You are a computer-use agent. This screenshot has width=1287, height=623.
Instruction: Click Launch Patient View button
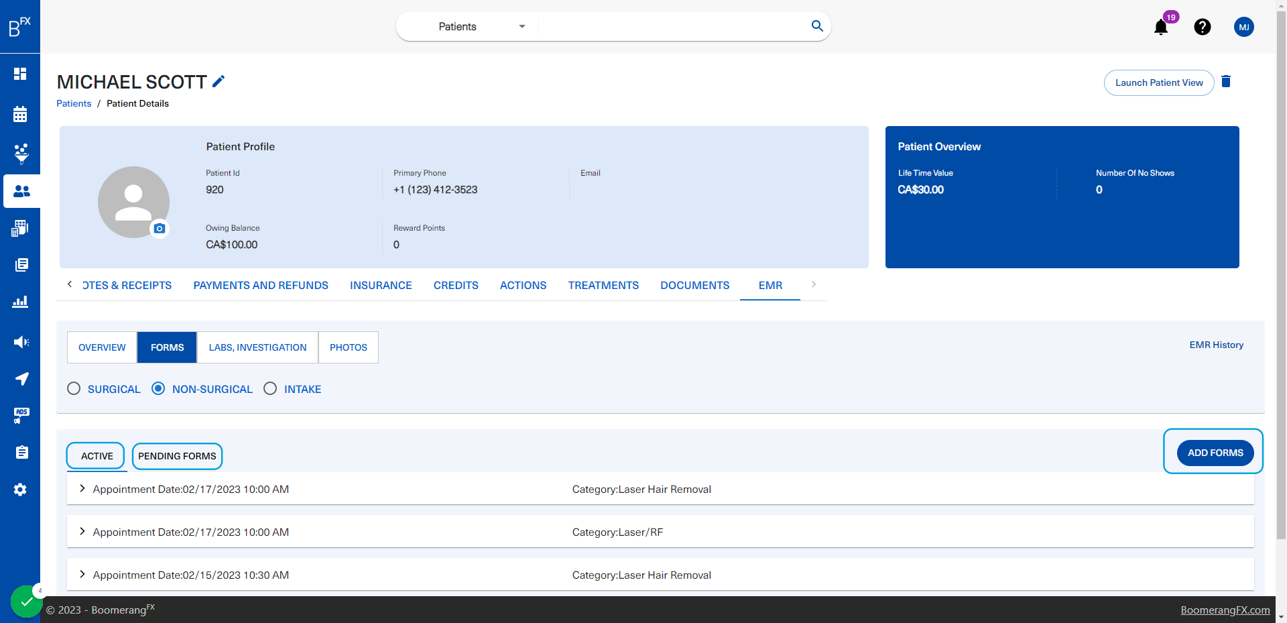[1159, 82]
